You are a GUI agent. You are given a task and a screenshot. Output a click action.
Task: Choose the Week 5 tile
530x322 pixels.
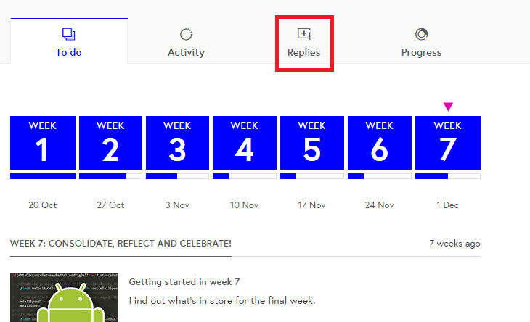coord(312,143)
